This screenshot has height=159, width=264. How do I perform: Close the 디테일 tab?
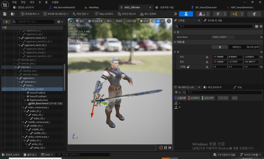(x=199, y=21)
